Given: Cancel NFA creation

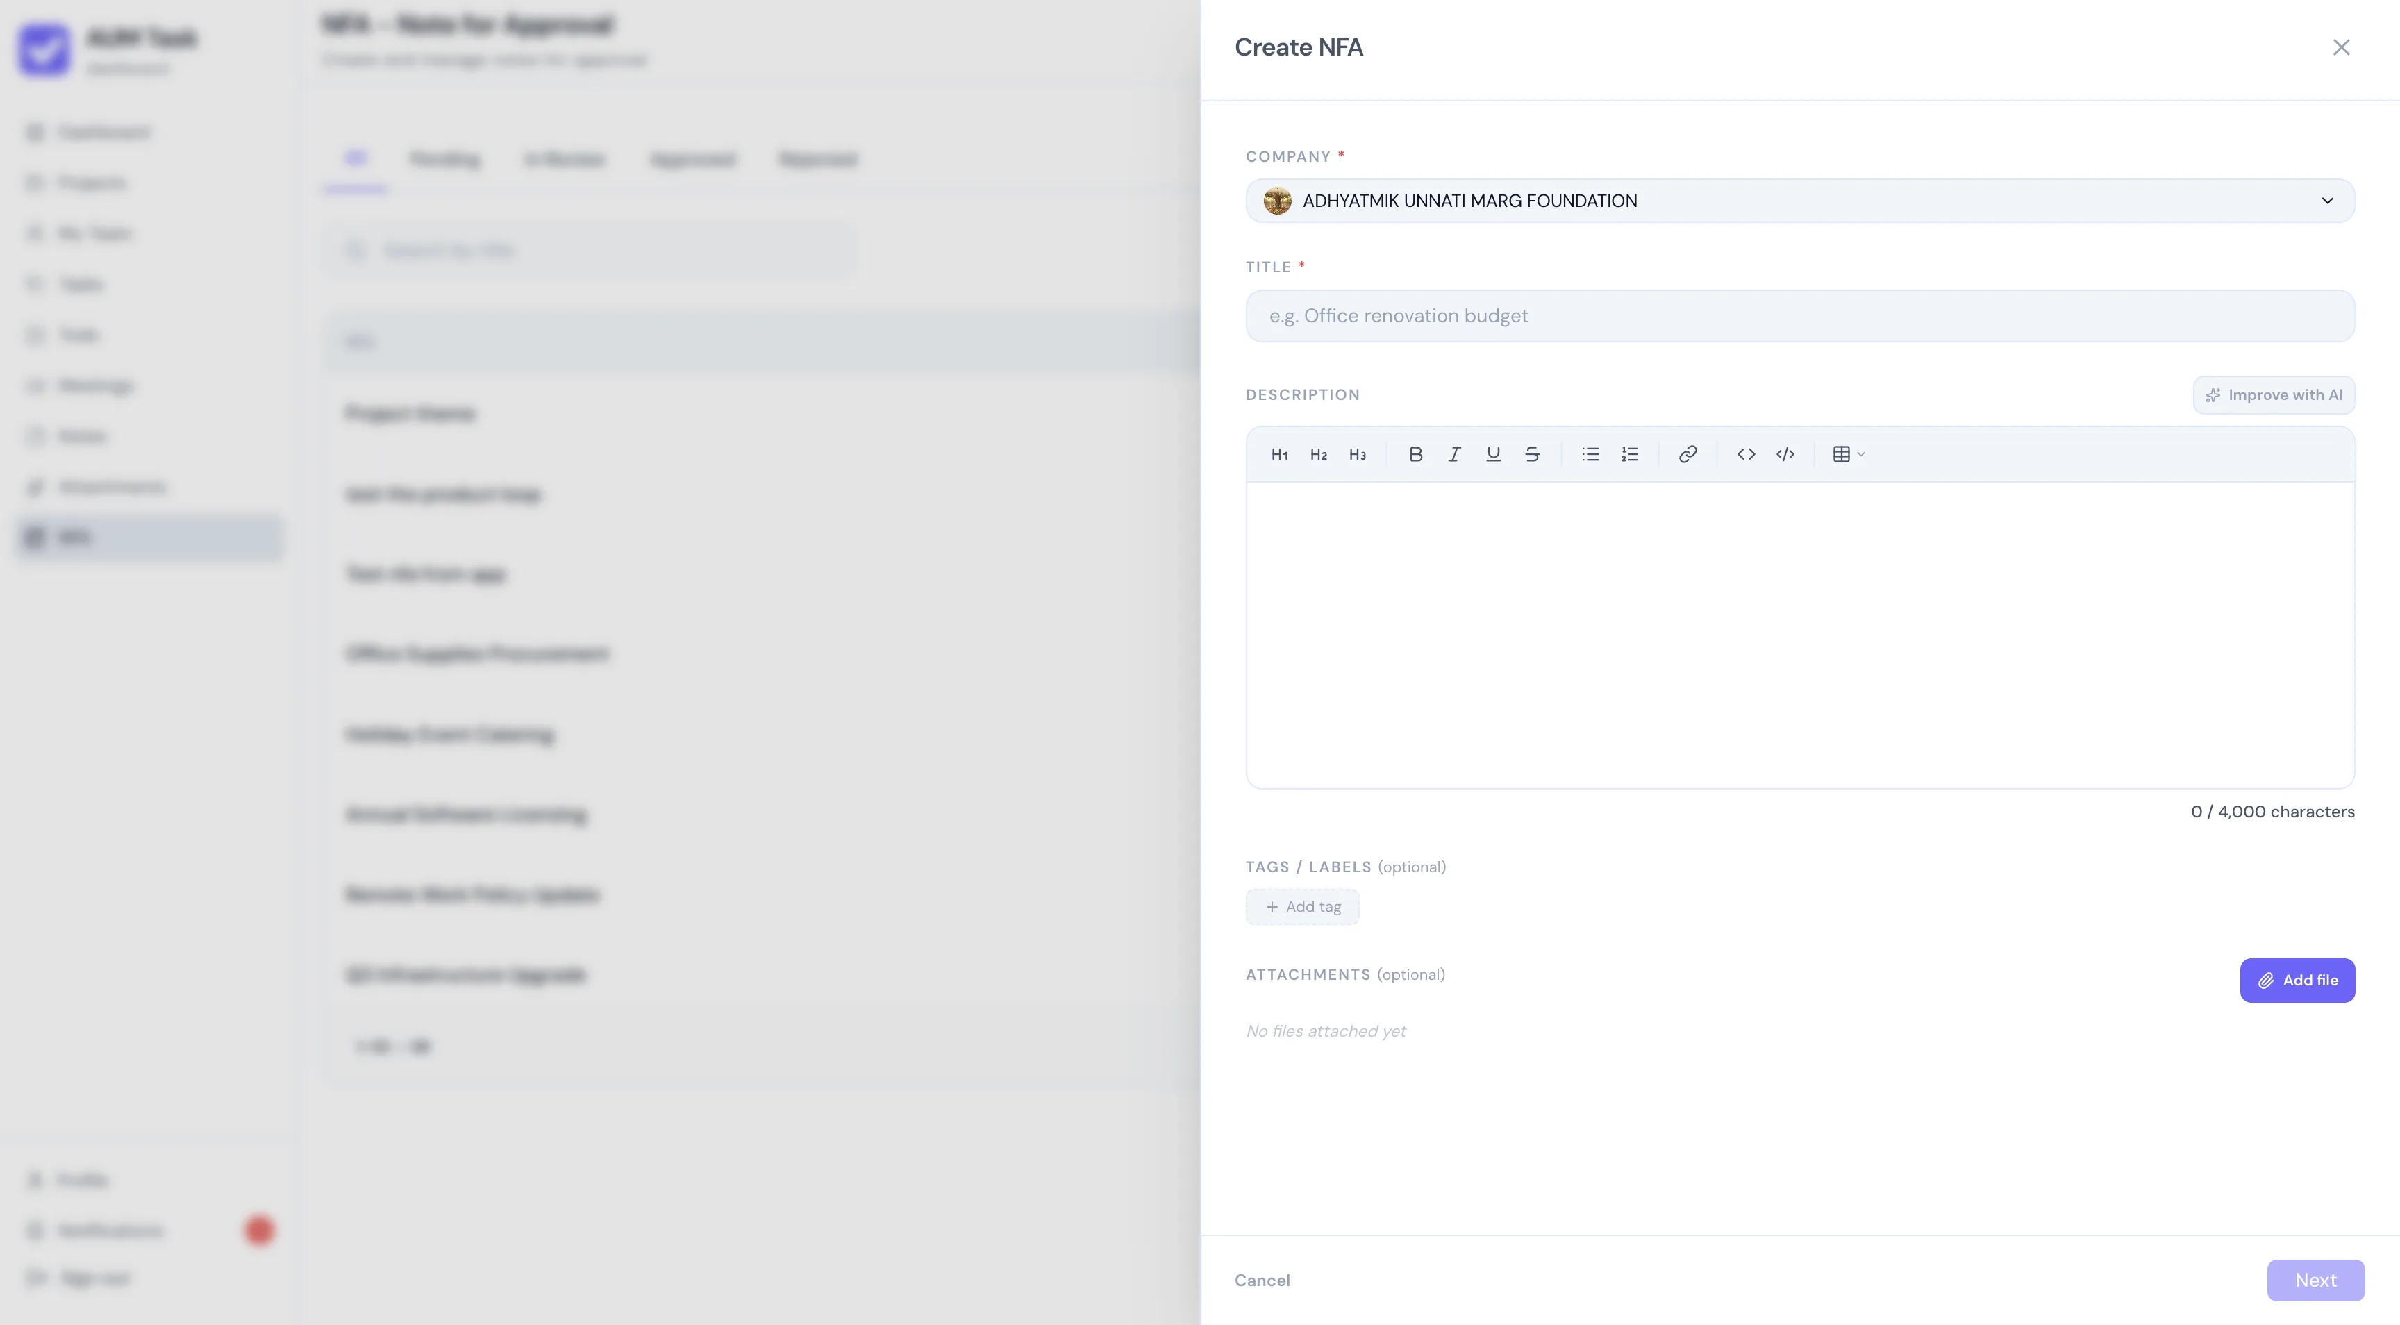Looking at the screenshot, I should pyautogui.click(x=1262, y=1281).
